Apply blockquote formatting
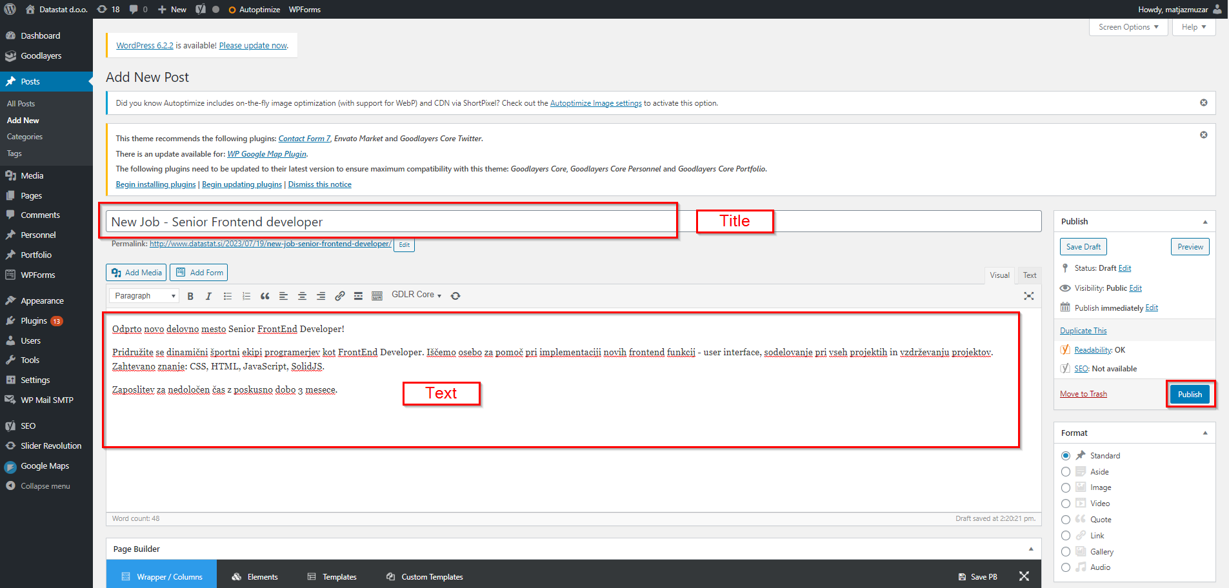Screen dimensions: 1229x588 click(x=265, y=296)
